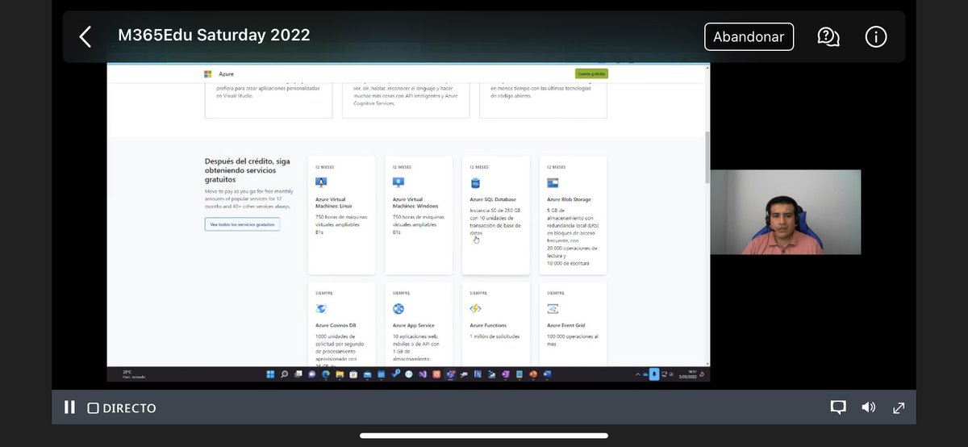Click the Azure App Service icon
The height and width of the screenshot is (447, 968).
point(398,308)
